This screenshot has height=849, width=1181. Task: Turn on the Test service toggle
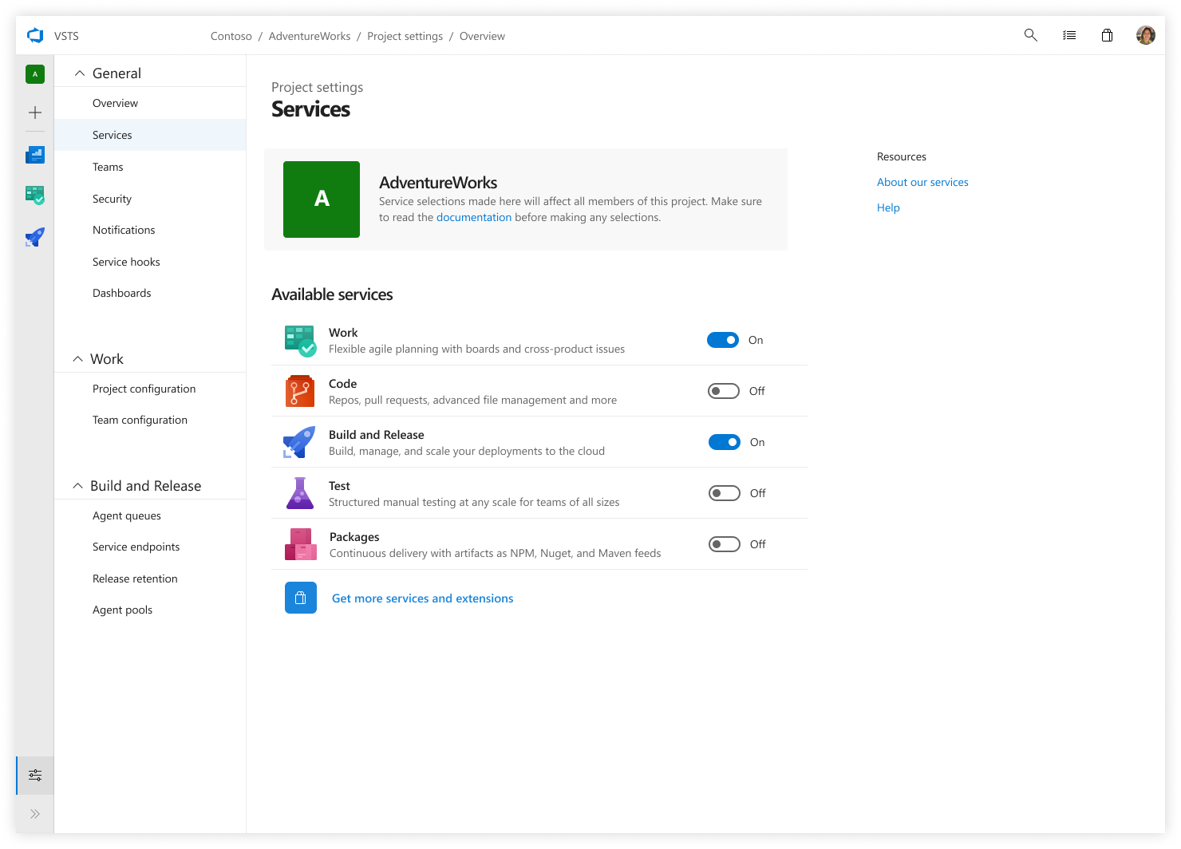pyautogui.click(x=725, y=493)
